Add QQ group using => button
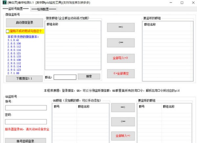 (x=123, y=107)
